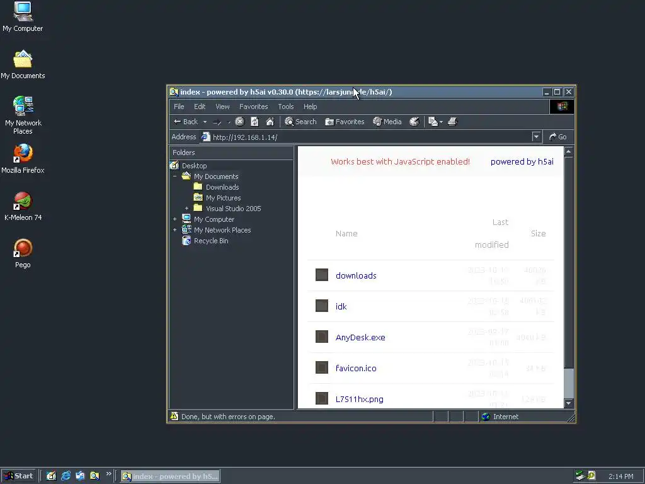Open the Mail icon dropdown arrow

(441, 122)
